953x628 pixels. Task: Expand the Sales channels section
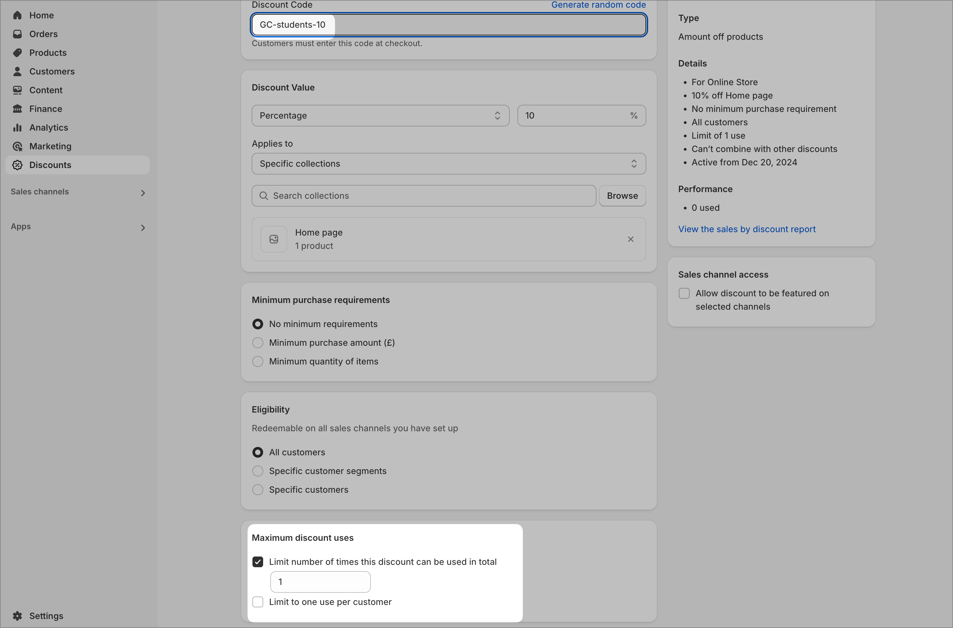(143, 193)
